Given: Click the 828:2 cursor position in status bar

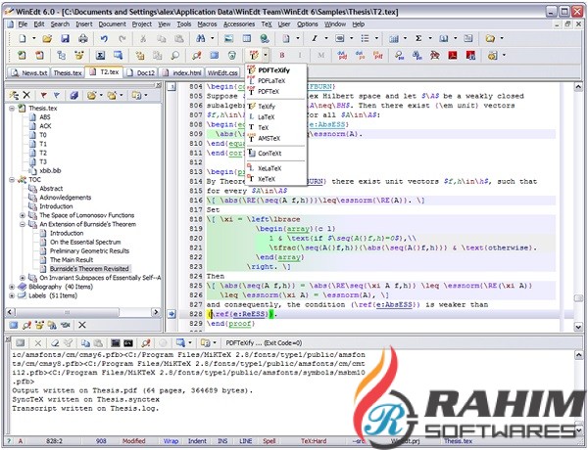Looking at the screenshot, I should [54, 441].
